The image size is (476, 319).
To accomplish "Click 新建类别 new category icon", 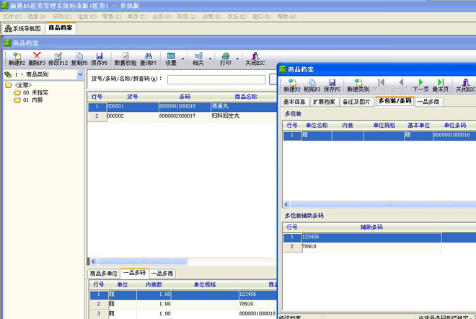I will 358,85.
